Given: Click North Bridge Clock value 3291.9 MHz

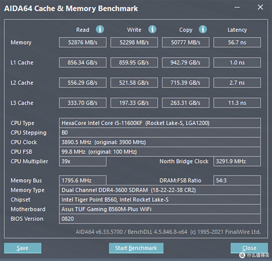Looking at the screenshot, I should click(237, 161).
